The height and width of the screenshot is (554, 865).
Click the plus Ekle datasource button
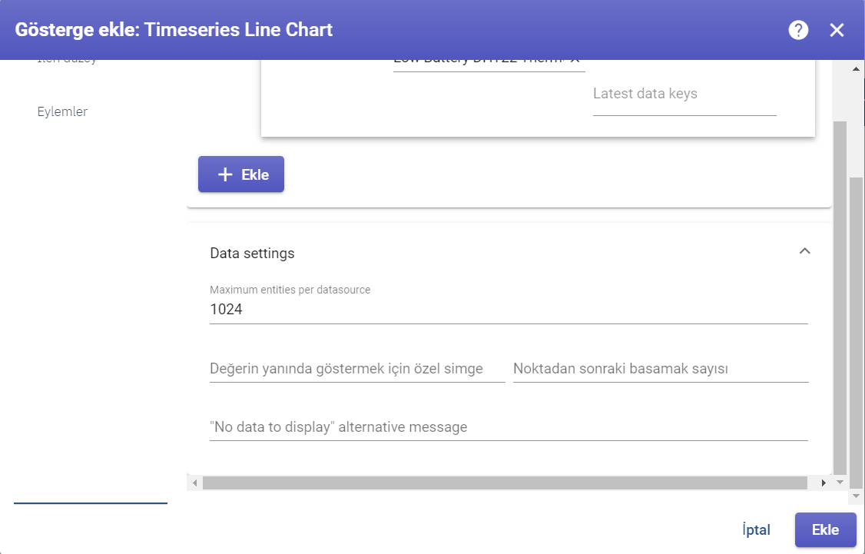pos(241,174)
